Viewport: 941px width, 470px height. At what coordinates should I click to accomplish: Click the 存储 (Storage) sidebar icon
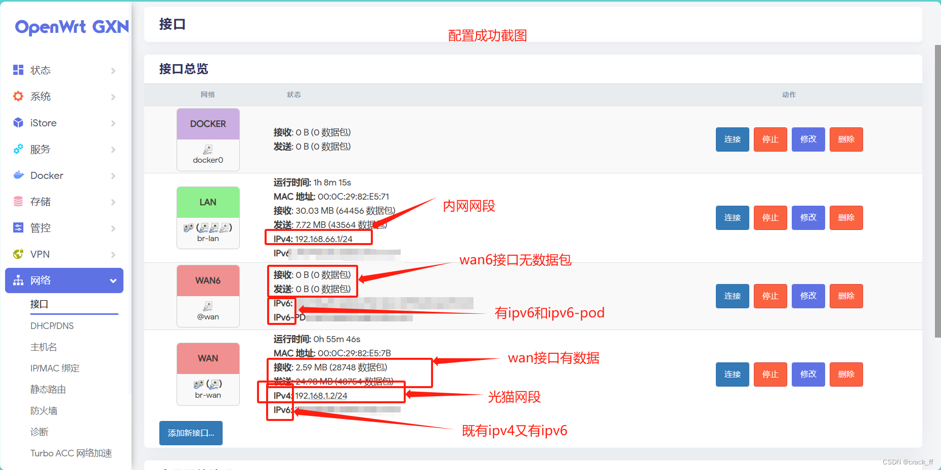(x=18, y=201)
